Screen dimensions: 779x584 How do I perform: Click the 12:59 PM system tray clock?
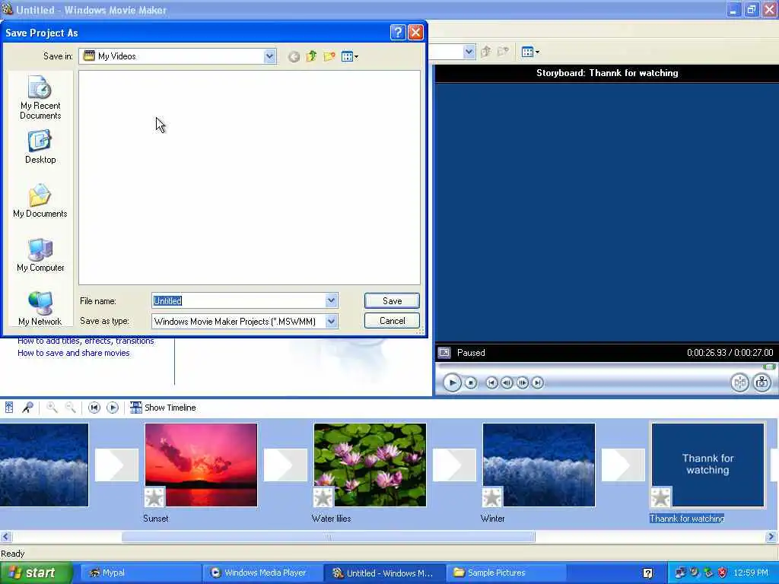tap(751, 573)
